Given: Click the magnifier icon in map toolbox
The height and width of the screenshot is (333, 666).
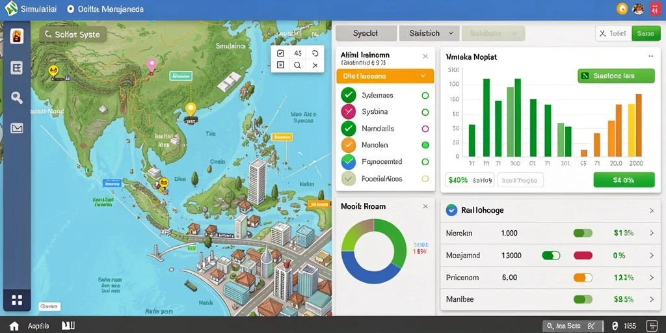Looking at the screenshot, I should pos(297,66).
